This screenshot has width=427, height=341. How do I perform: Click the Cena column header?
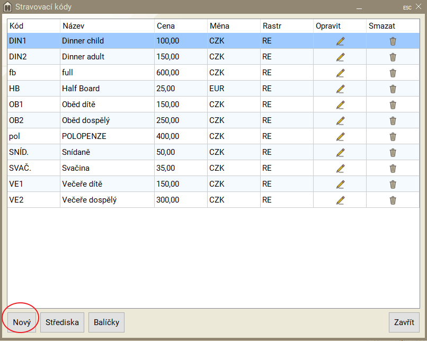pyautogui.click(x=180, y=26)
